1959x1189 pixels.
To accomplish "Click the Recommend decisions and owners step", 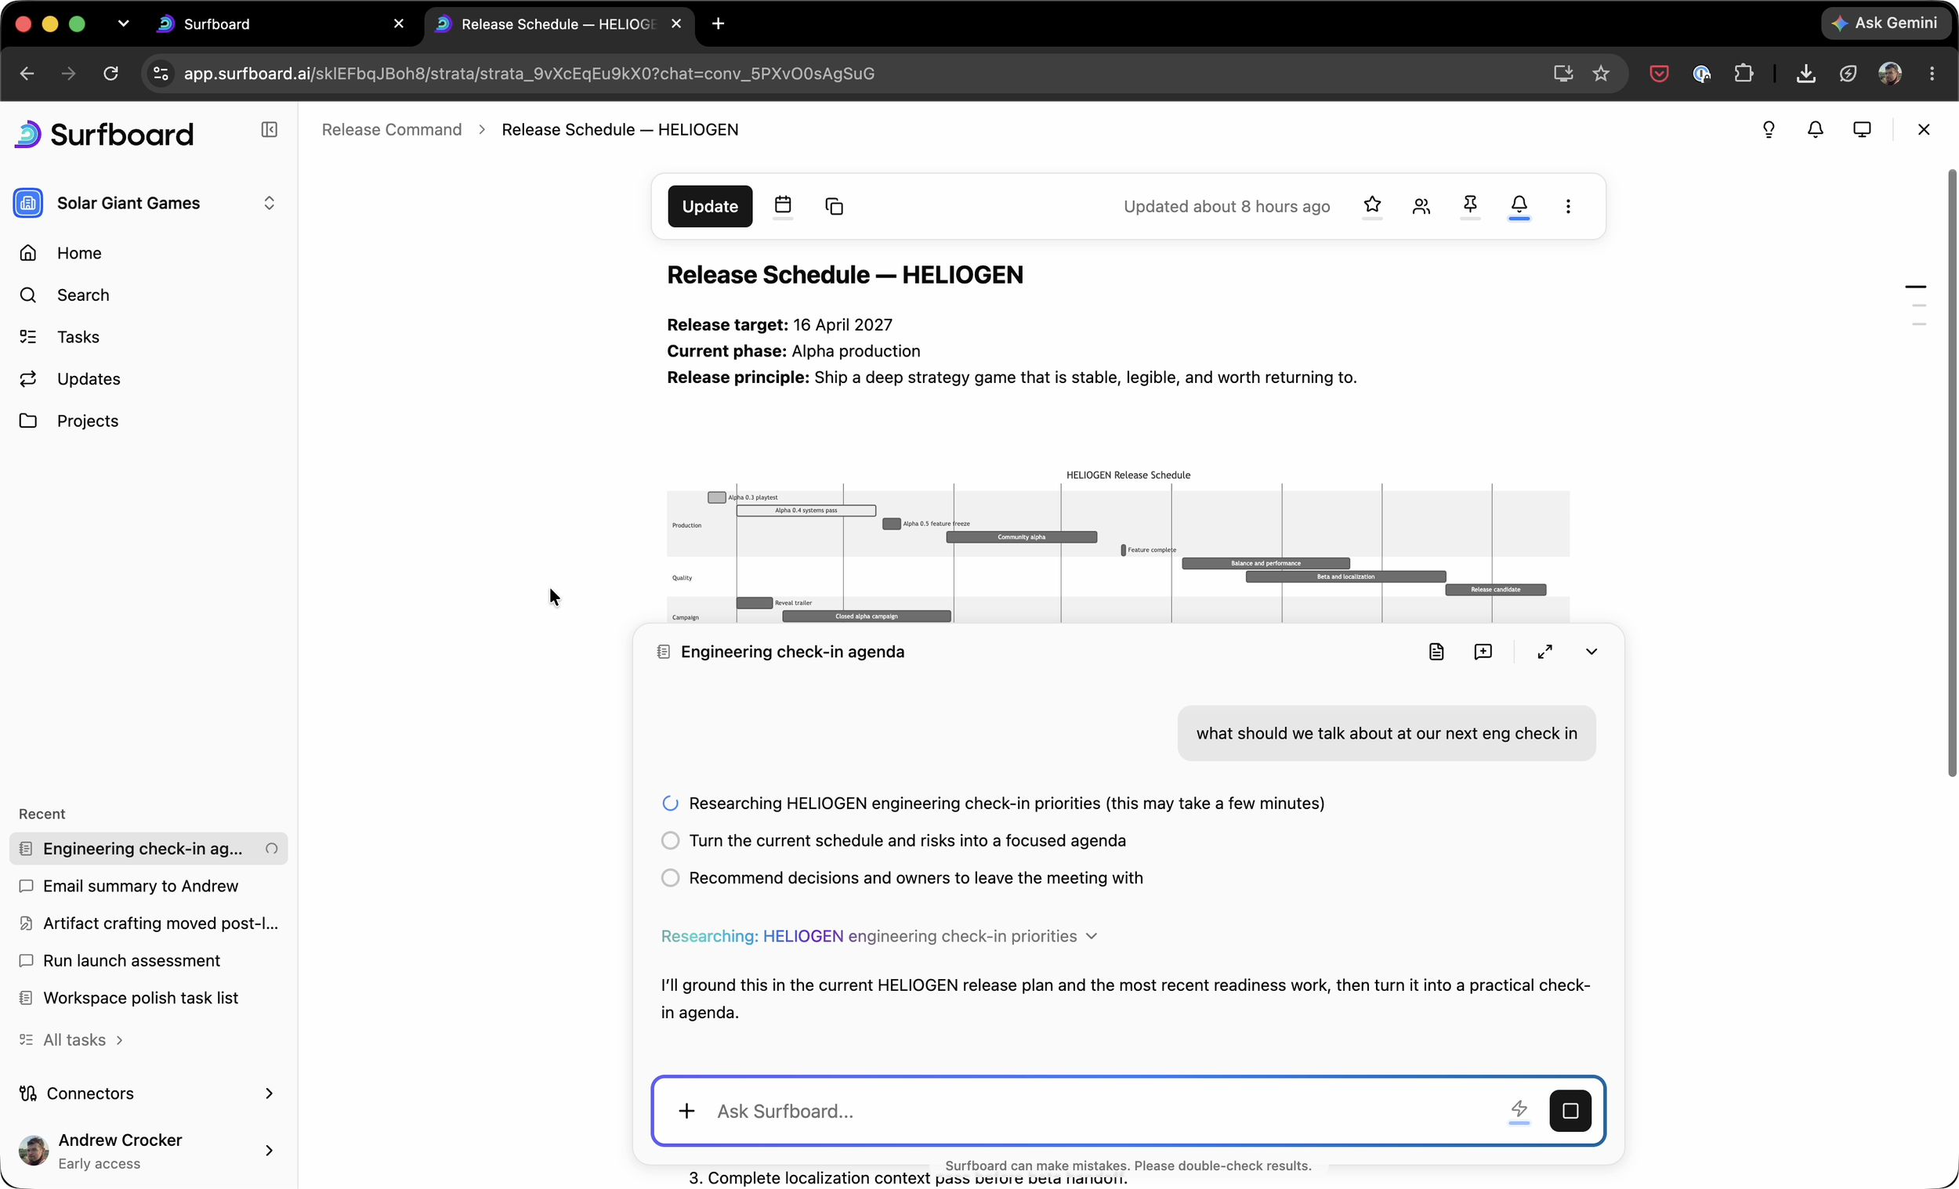I will coord(903,878).
